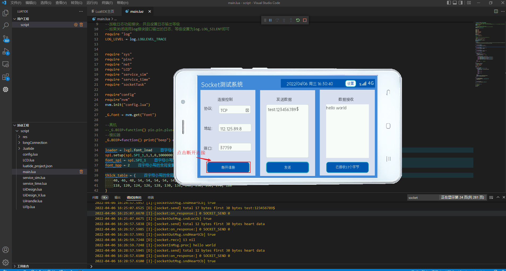The image size is (506, 271).
Task: Click the port field showing 37759
Action: 235,147
